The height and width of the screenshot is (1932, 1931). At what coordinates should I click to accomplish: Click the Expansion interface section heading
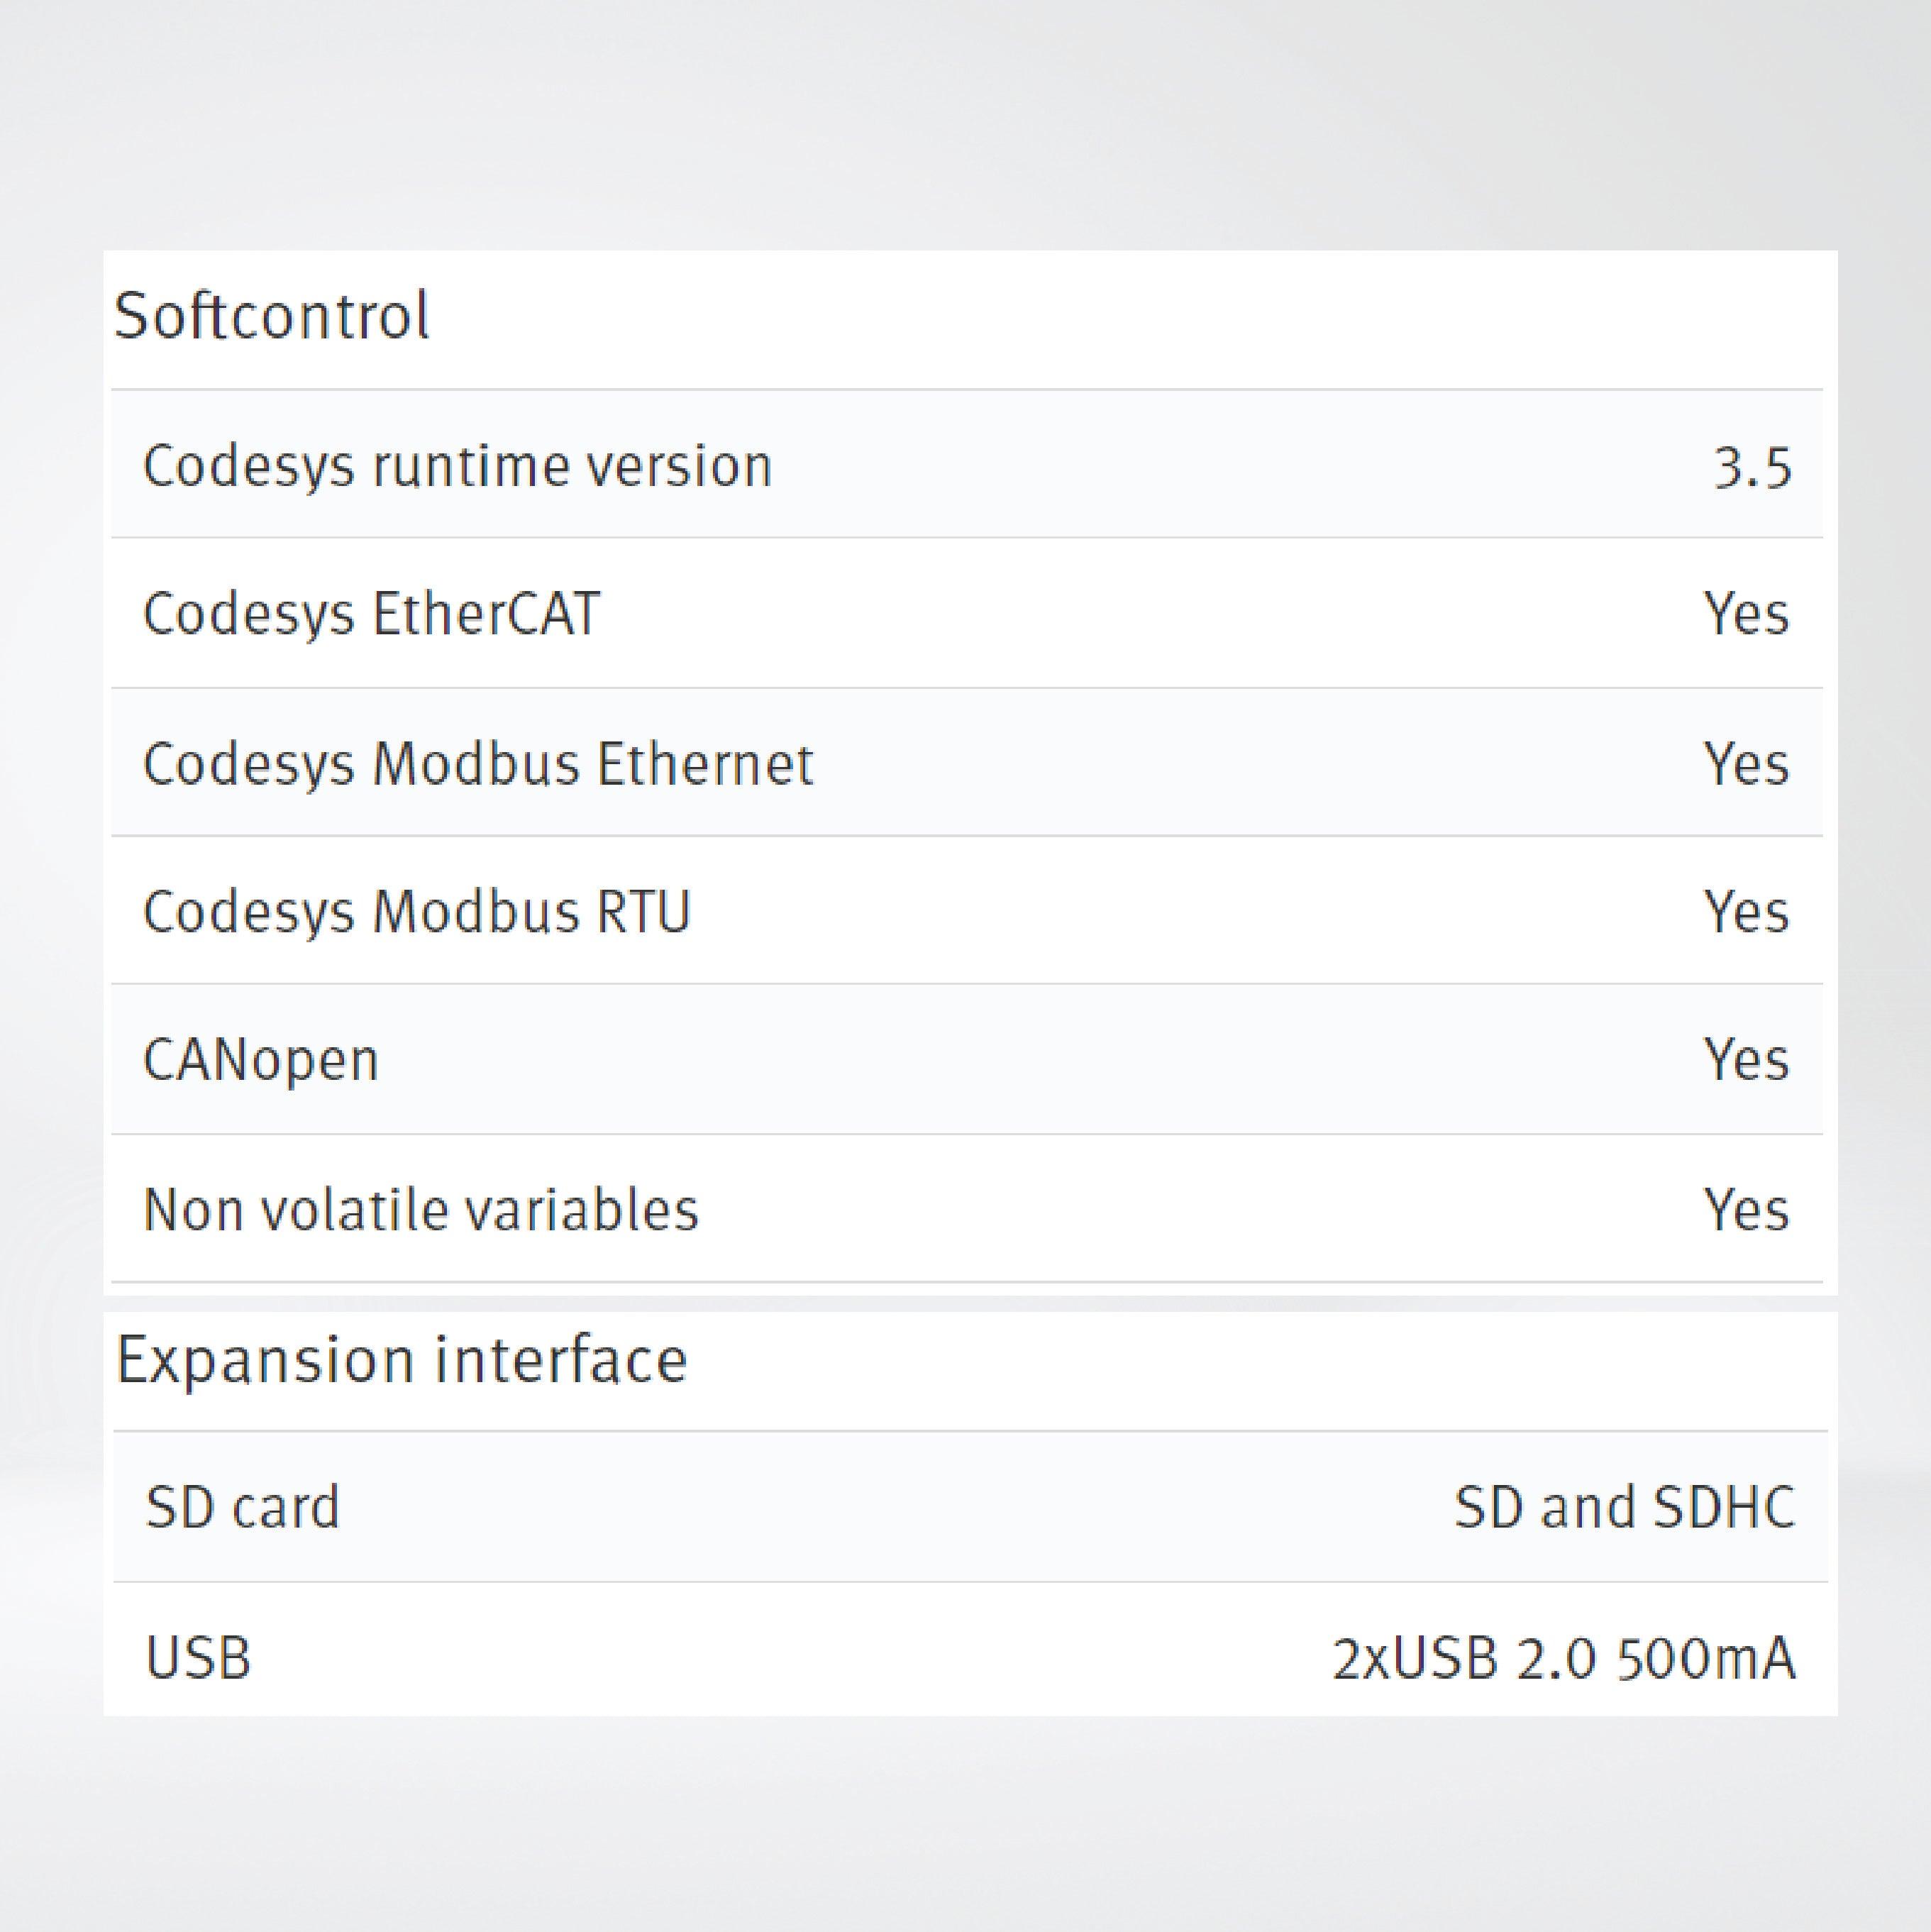tap(401, 1360)
